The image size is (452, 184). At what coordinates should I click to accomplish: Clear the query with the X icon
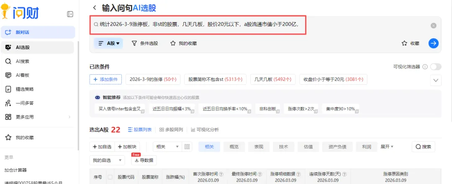433,25
